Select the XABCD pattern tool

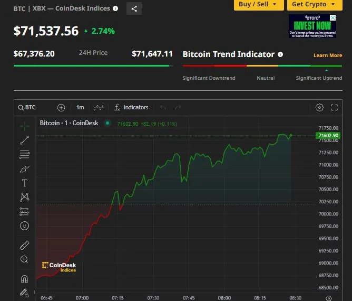tap(24, 197)
